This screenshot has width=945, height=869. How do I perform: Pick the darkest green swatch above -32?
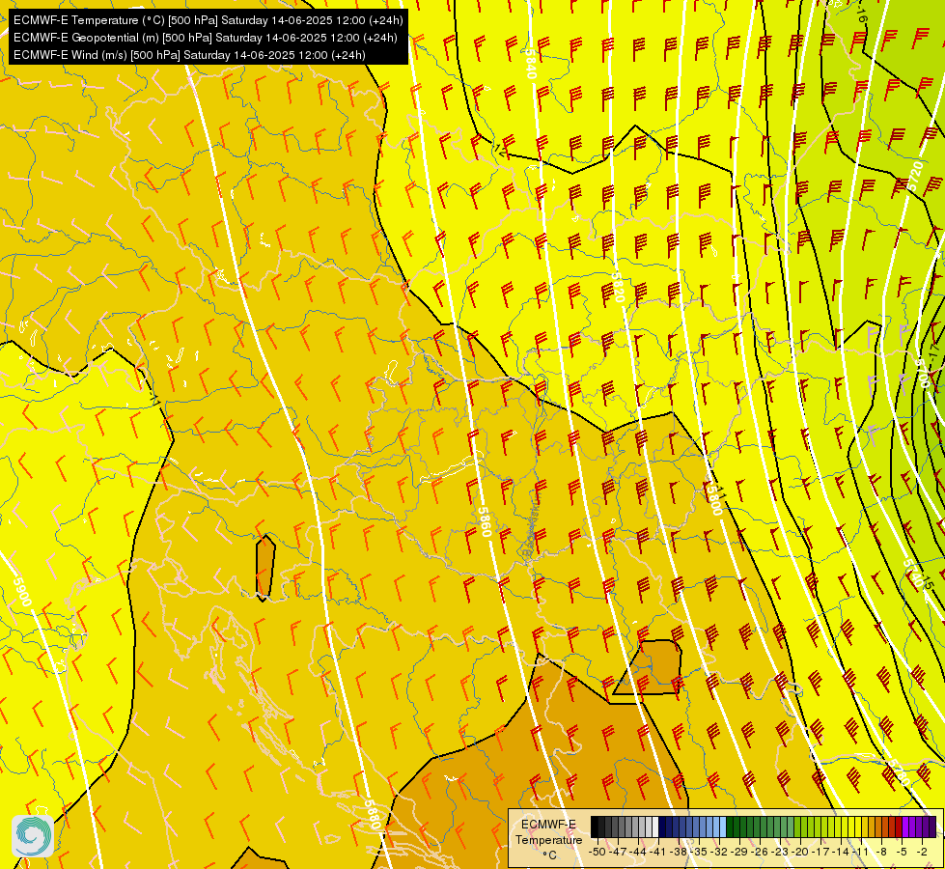(x=730, y=827)
